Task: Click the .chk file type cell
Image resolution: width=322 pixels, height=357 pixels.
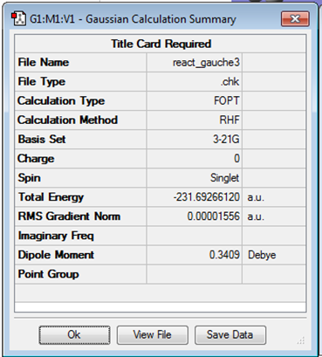Action: [195, 81]
